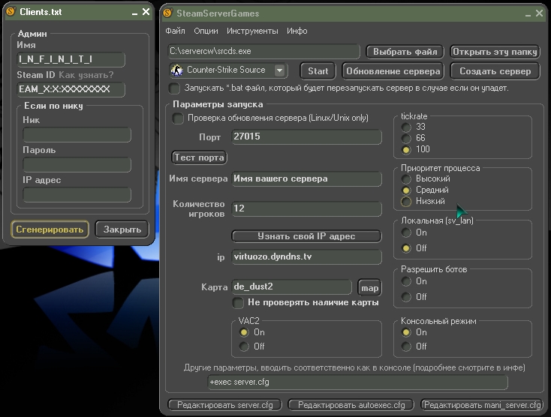Click the srcds.exe path field
The width and height of the screenshot is (551, 417).
pos(264,51)
